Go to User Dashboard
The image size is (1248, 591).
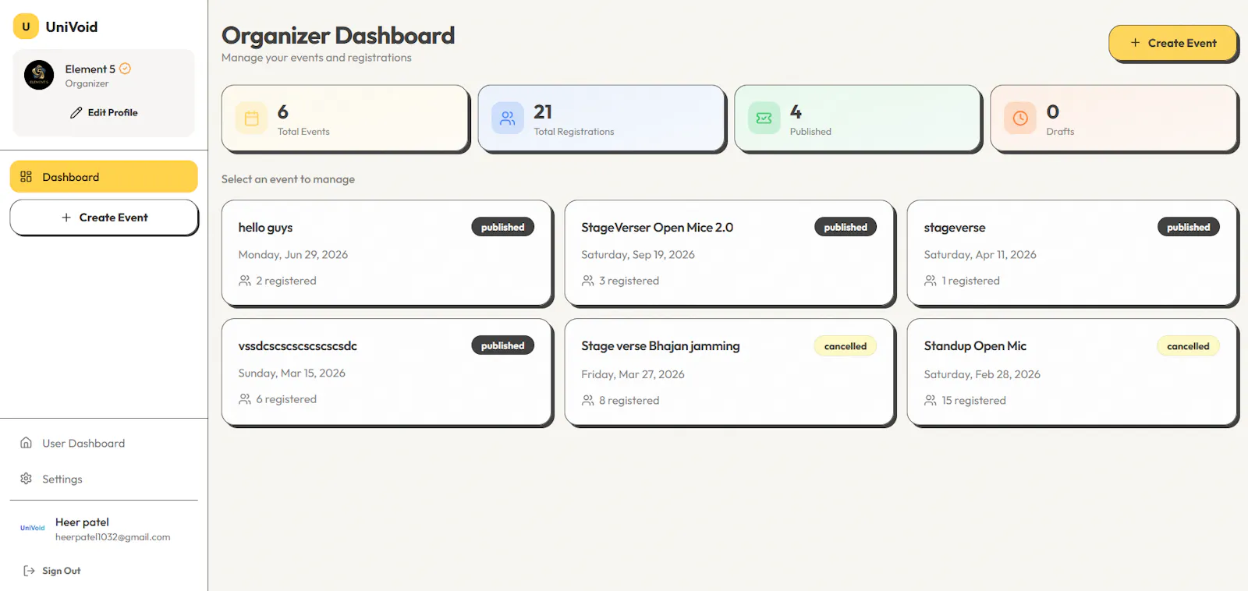click(104, 443)
